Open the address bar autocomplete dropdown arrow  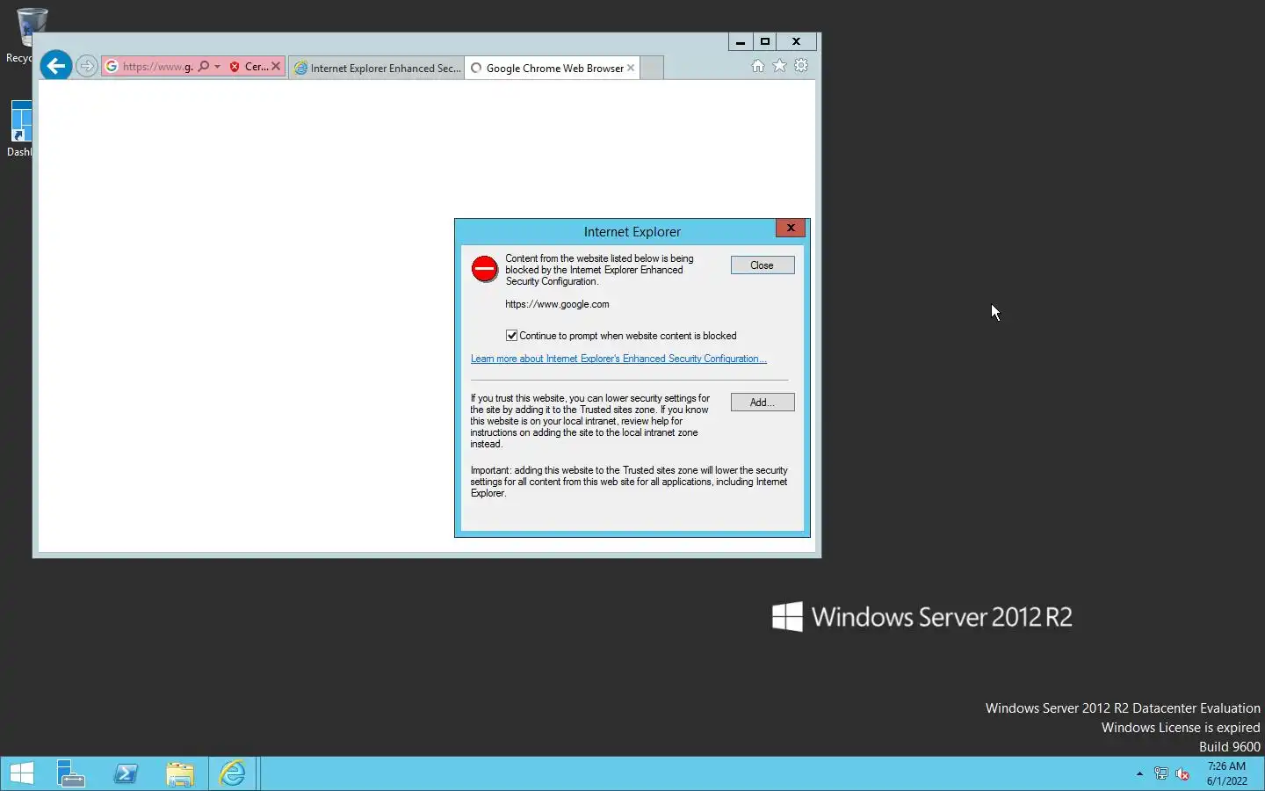point(218,67)
